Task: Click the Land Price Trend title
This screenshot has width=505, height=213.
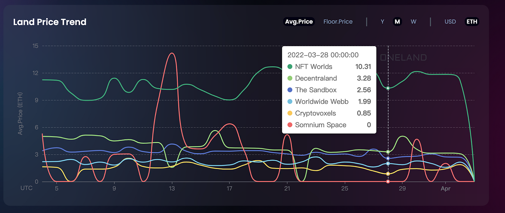Action: click(x=50, y=22)
